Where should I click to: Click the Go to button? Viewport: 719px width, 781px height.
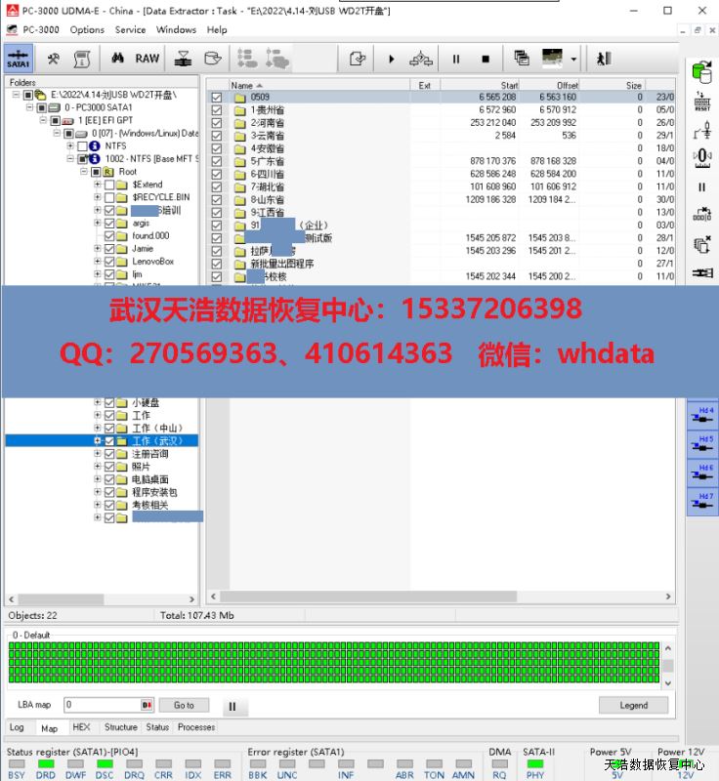click(x=184, y=705)
